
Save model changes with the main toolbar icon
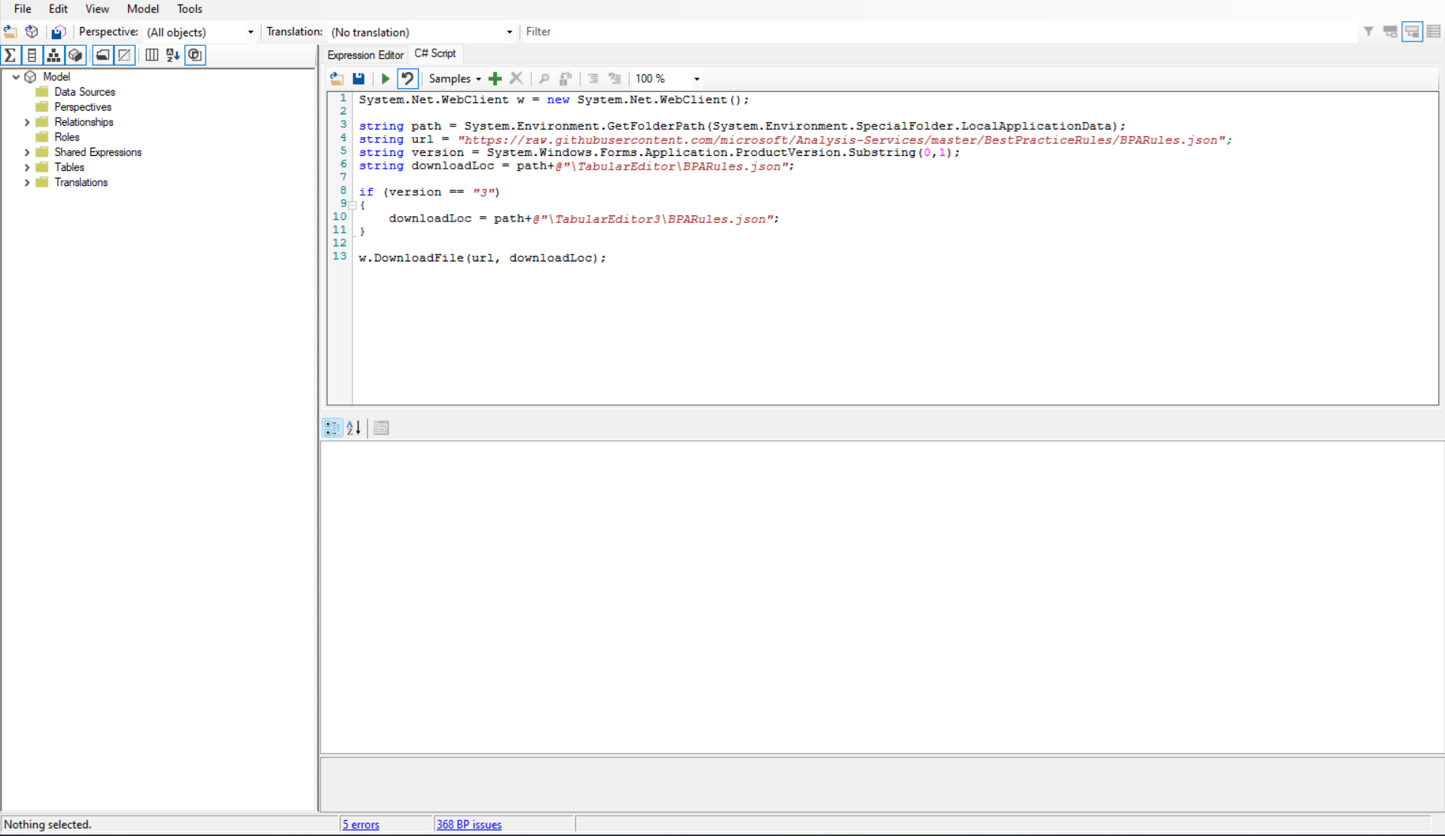click(58, 32)
